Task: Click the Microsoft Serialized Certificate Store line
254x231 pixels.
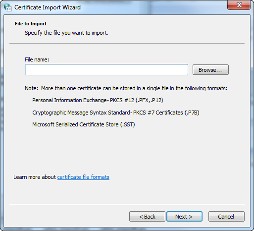Action: tap(84, 124)
